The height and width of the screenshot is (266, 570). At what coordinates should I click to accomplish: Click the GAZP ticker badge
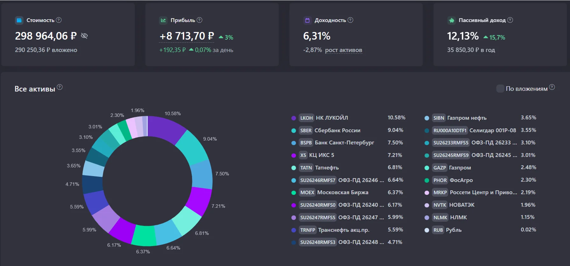point(440,168)
